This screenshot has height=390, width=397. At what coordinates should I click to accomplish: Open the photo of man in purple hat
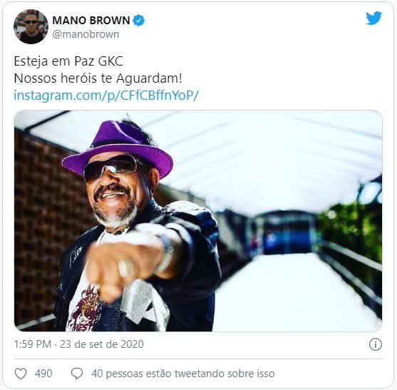198,221
